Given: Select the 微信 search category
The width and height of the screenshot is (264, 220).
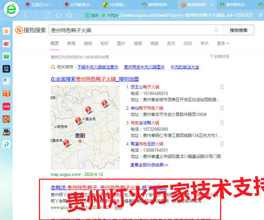Looking at the screenshot, I should [88, 43].
